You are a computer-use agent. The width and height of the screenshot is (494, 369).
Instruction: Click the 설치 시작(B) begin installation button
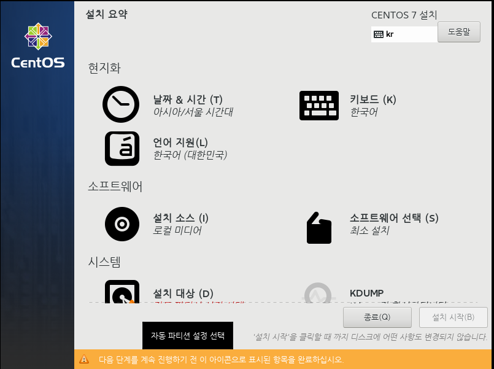click(x=453, y=317)
